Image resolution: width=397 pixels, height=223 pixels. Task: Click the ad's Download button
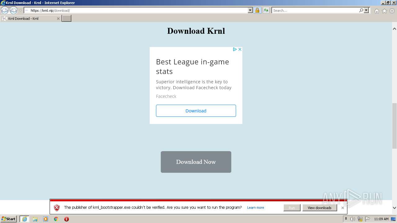point(196,111)
